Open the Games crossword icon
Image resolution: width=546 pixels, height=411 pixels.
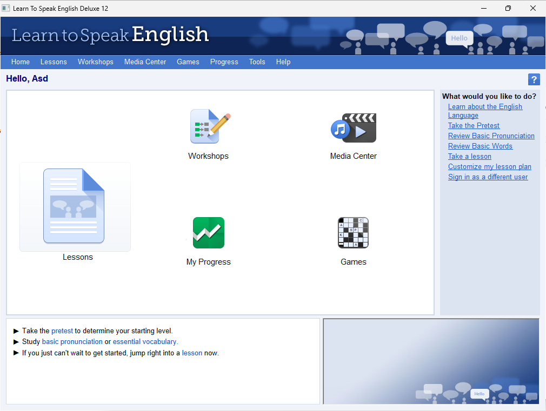[353, 232]
